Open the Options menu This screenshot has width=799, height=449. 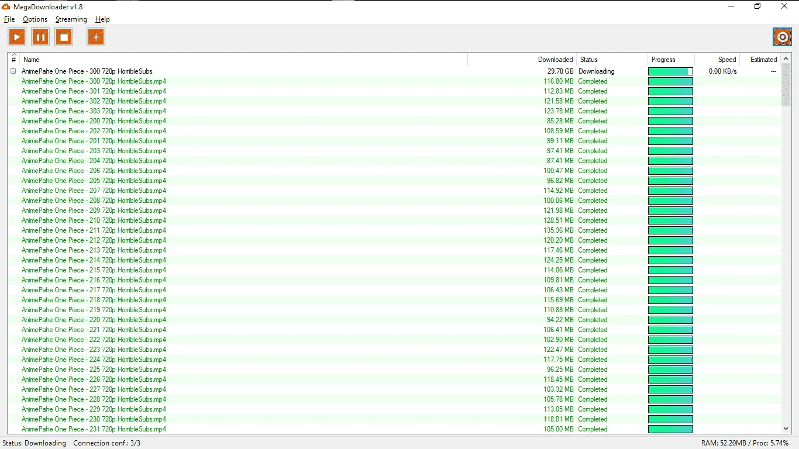[x=35, y=19]
